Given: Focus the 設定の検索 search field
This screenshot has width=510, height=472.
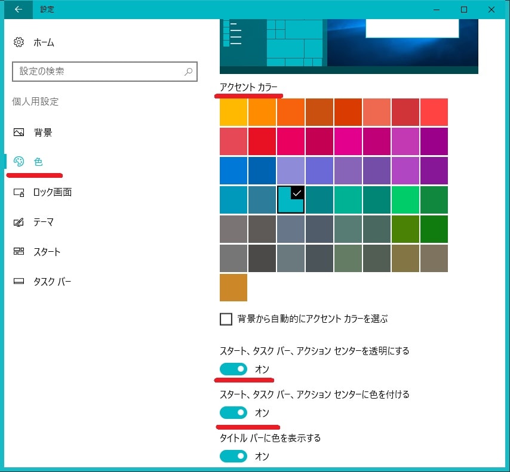Looking at the screenshot, I should (105, 72).
